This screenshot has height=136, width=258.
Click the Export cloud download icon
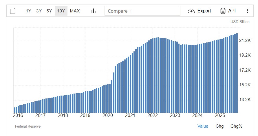(191, 11)
